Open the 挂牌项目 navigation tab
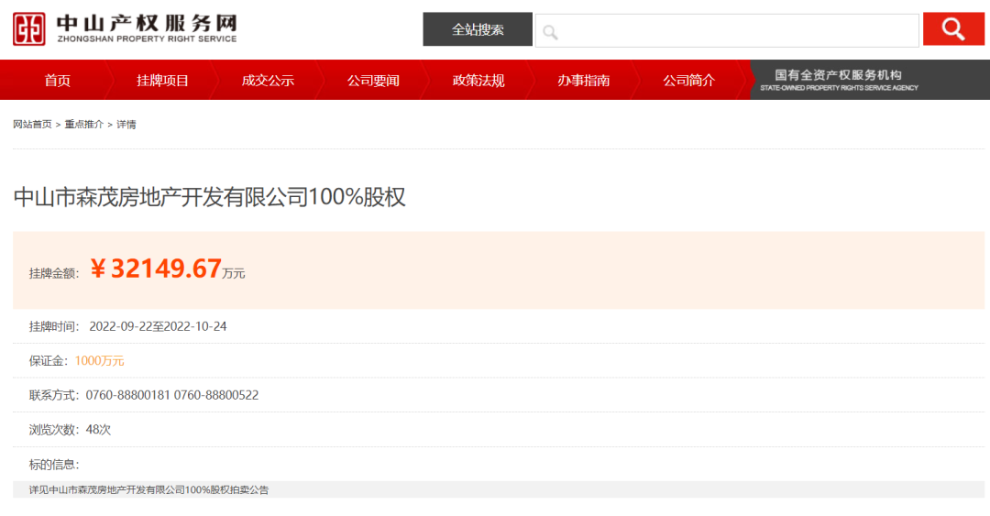Viewport: 990px width, 516px height. point(162,81)
